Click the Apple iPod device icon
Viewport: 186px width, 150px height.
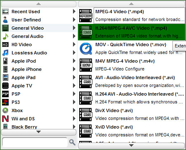point(5,61)
